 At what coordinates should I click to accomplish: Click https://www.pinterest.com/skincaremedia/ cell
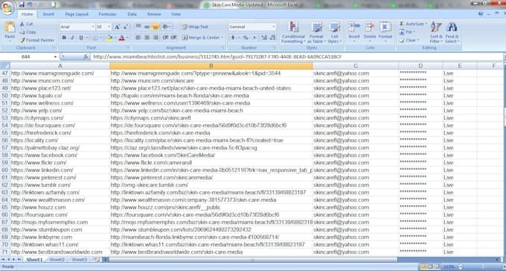(x=211, y=177)
